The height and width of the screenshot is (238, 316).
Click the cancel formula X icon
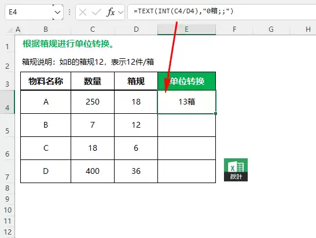[83, 13]
